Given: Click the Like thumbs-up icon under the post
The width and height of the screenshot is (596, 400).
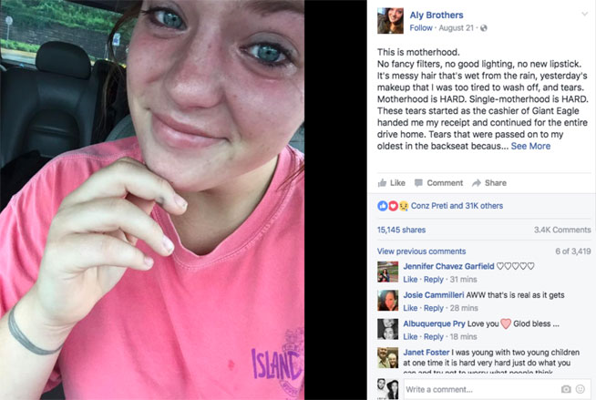Looking at the screenshot, I should click(382, 183).
